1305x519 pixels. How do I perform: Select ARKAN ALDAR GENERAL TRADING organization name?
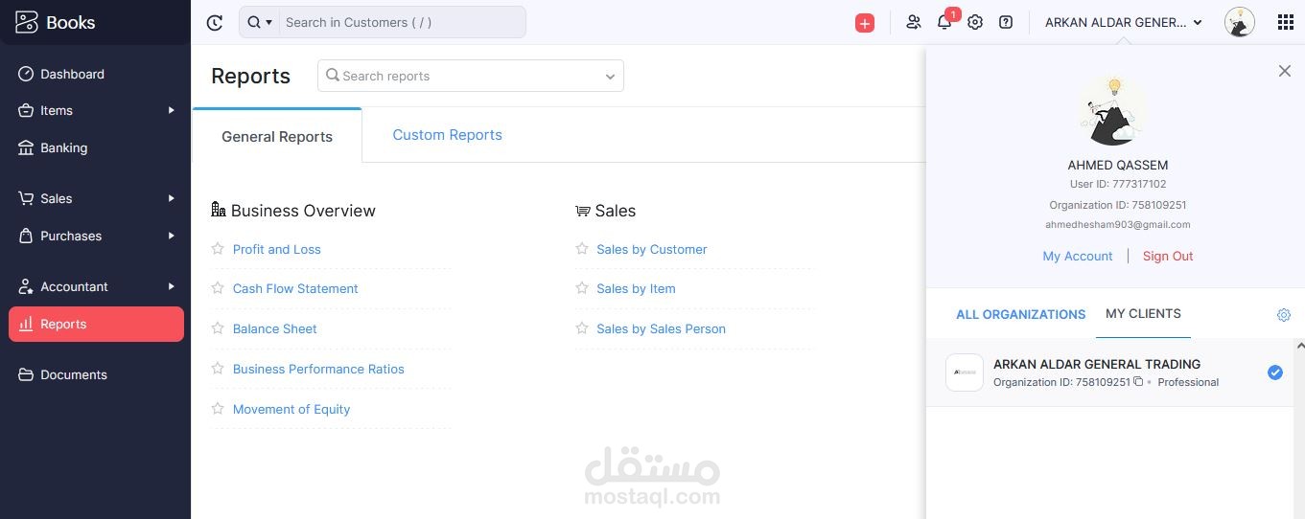(x=1097, y=364)
